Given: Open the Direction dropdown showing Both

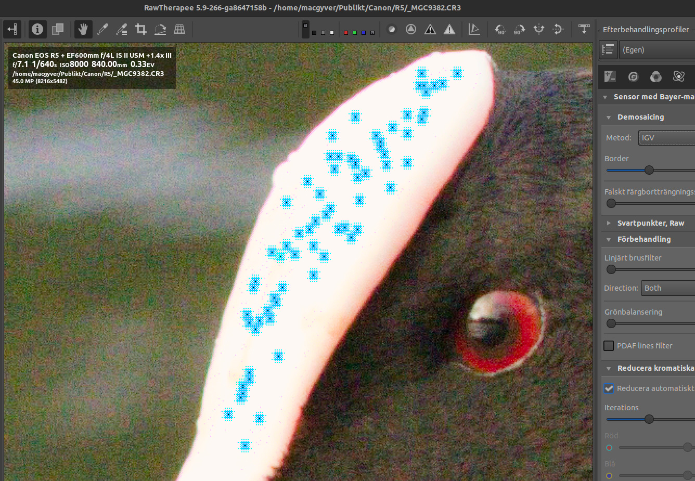Looking at the screenshot, I should click(668, 288).
